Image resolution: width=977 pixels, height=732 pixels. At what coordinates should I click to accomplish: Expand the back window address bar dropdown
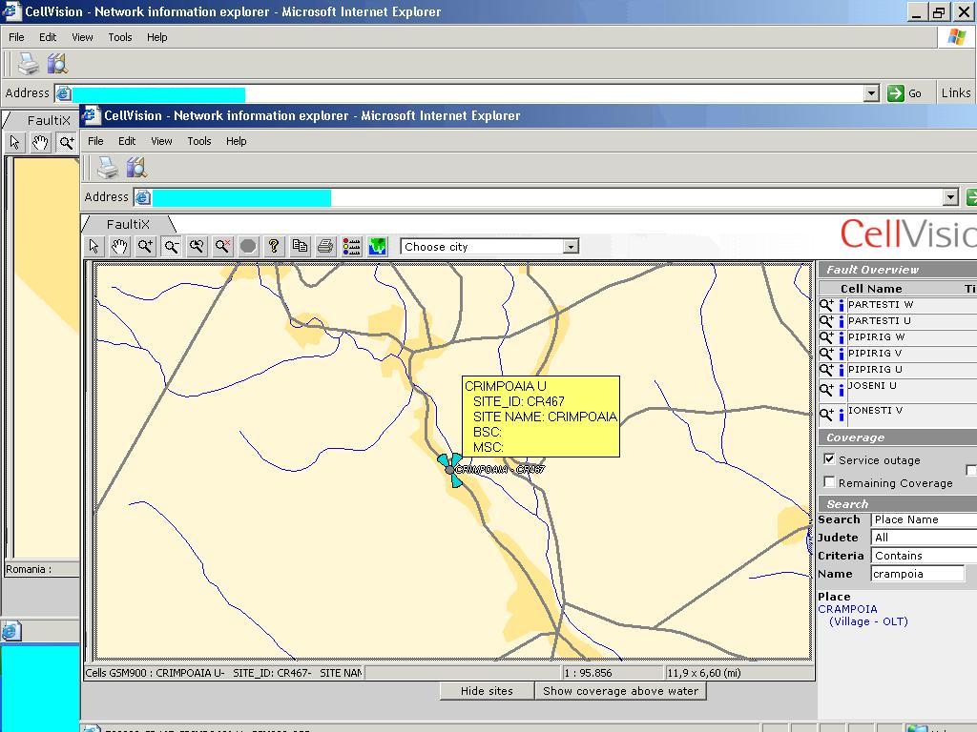click(x=872, y=93)
